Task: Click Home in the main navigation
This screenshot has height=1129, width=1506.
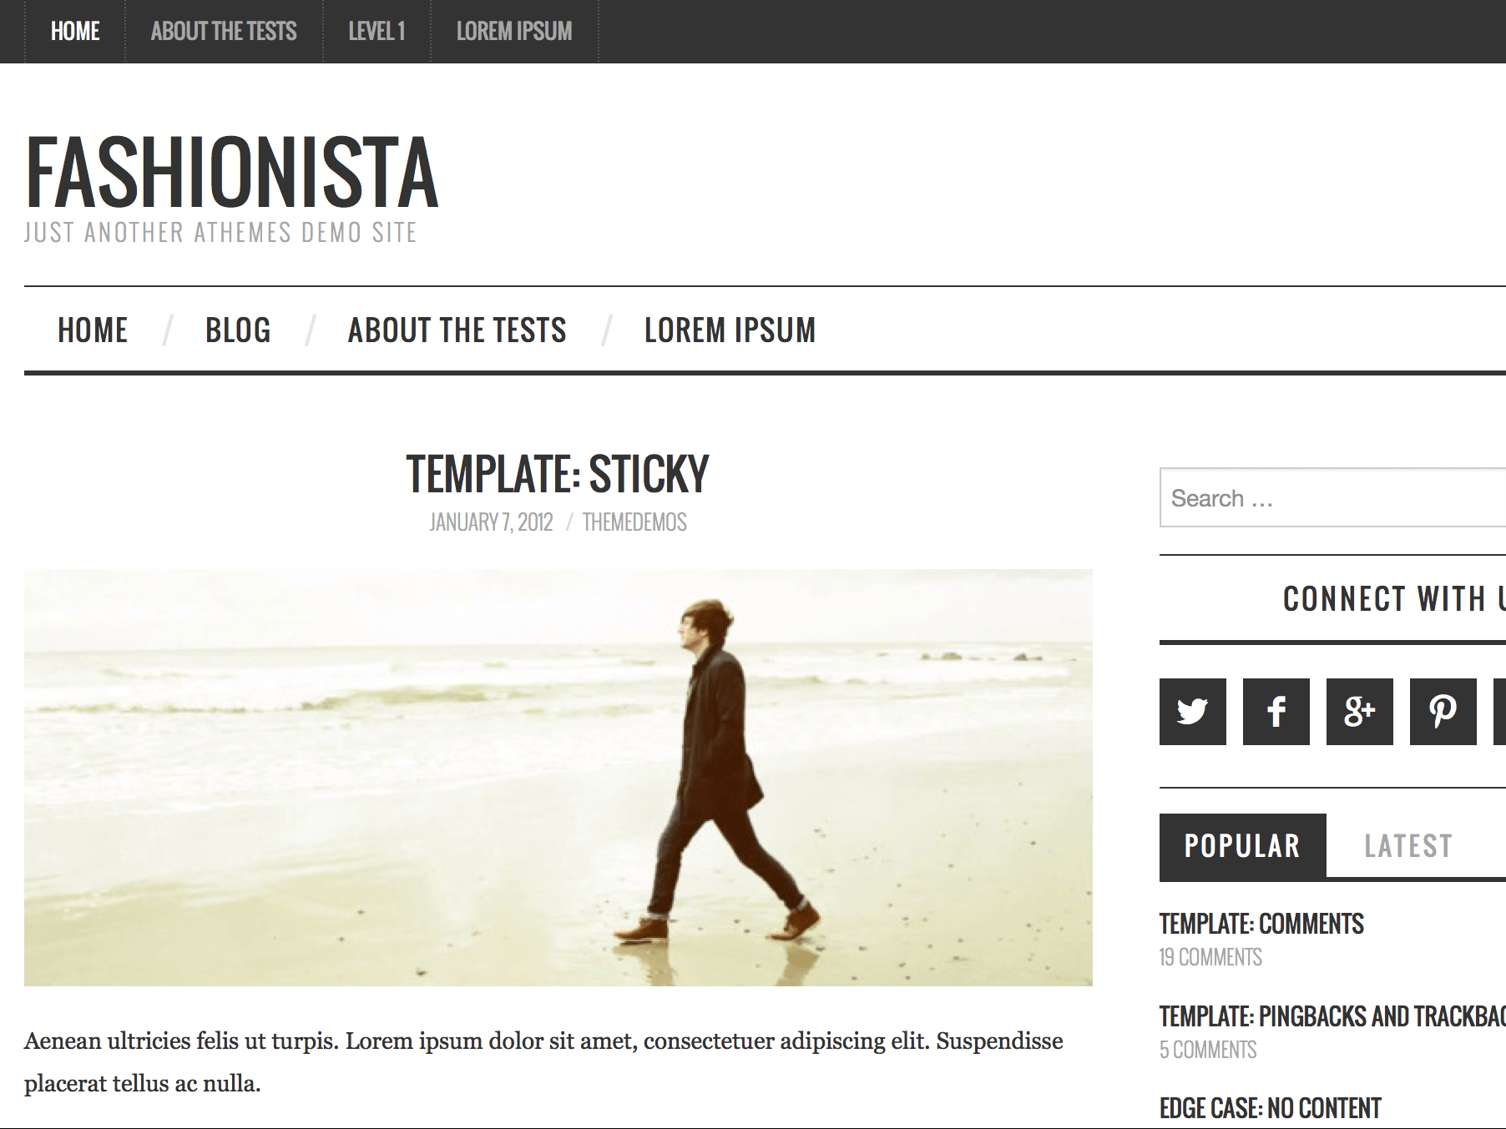Action: click(93, 330)
